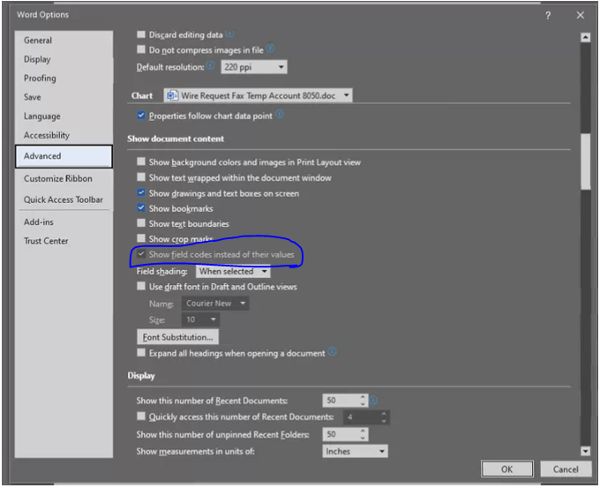Click info icon beside Properties follow chart data point

(x=280, y=114)
